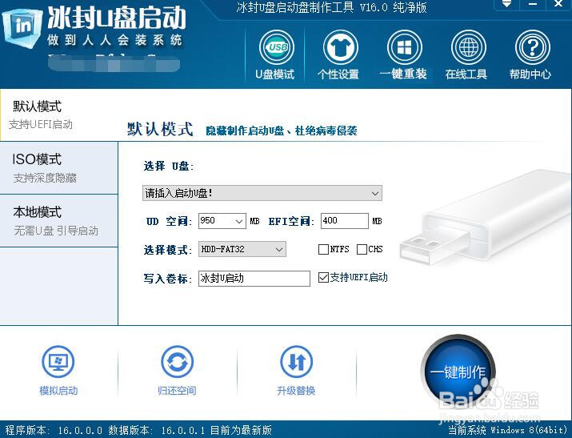Switch to 本地模式 tab
The width and height of the screenshot is (572, 438).
59,221
